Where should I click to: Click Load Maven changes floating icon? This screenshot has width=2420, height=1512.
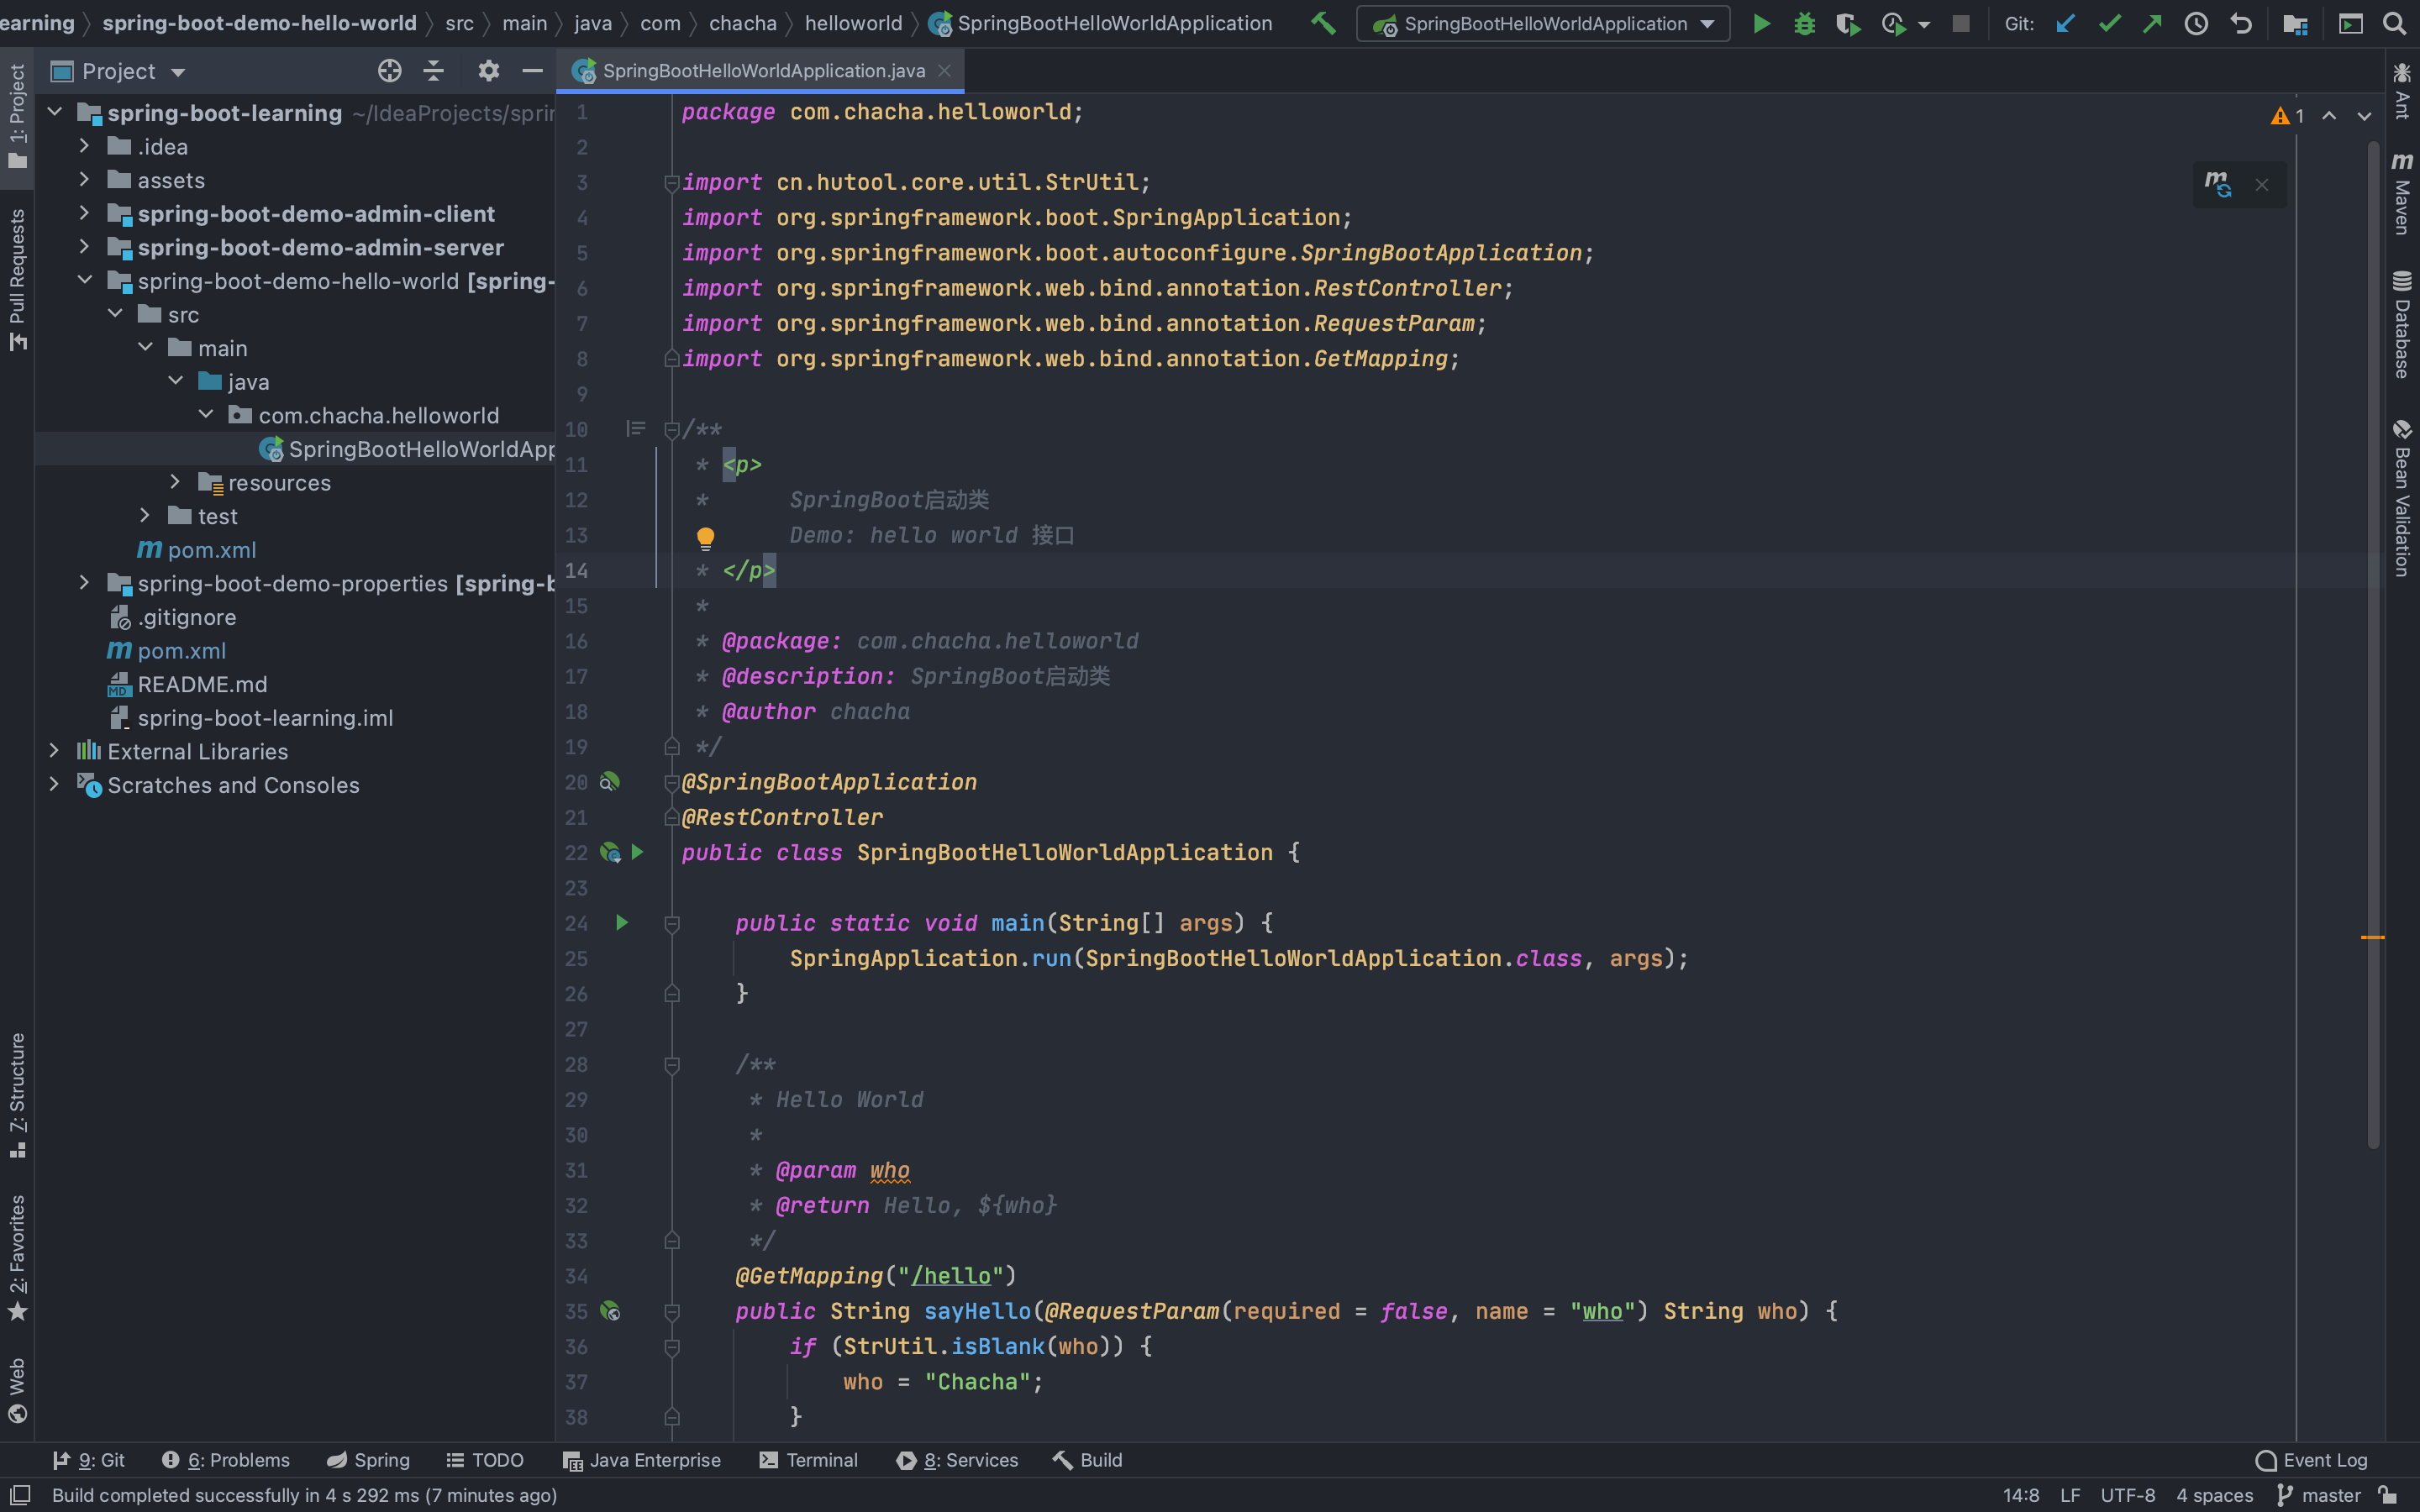tap(2217, 184)
